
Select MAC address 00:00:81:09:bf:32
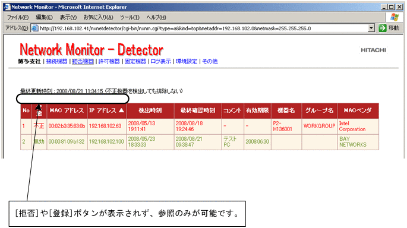point(67,142)
